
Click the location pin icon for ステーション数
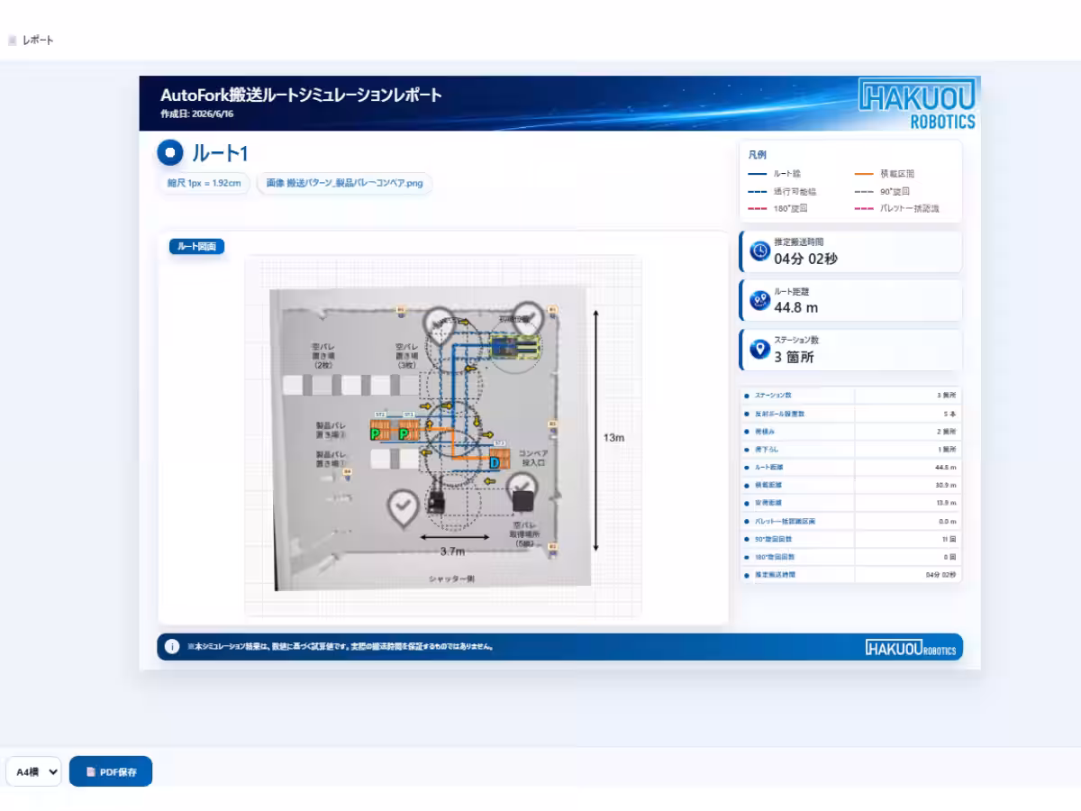coord(759,349)
